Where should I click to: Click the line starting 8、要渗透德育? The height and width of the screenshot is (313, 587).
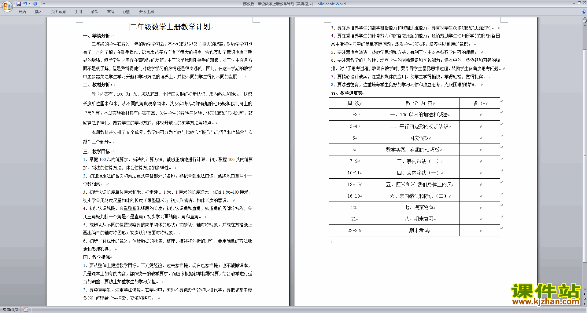(404, 85)
